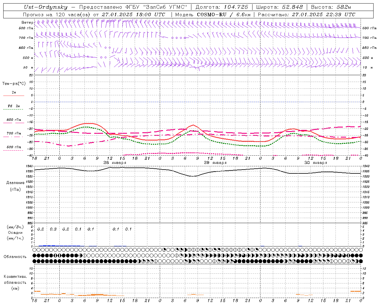Select the 'Td 2м' dew point legend entry

14,106
